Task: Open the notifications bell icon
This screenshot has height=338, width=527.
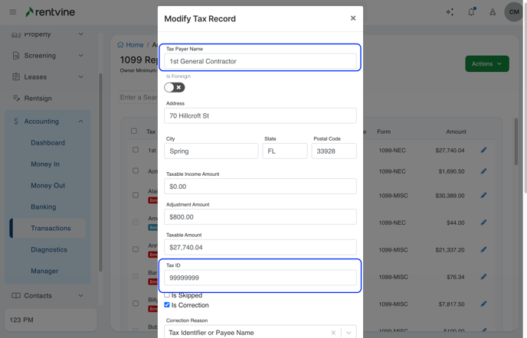Action: (x=471, y=12)
